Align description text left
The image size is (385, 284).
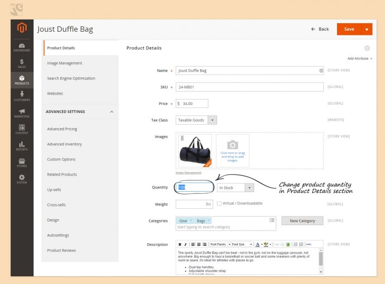(193, 245)
